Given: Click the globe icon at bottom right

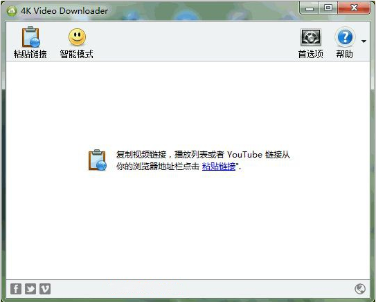Looking at the screenshot, I should click(x=360, y=289).
